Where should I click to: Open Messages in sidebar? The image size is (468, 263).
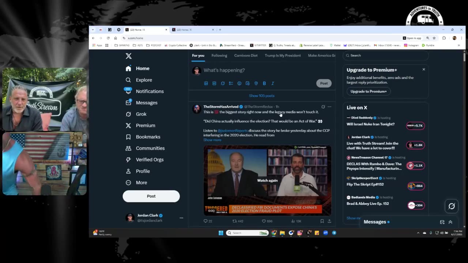[x=142, y=103]
